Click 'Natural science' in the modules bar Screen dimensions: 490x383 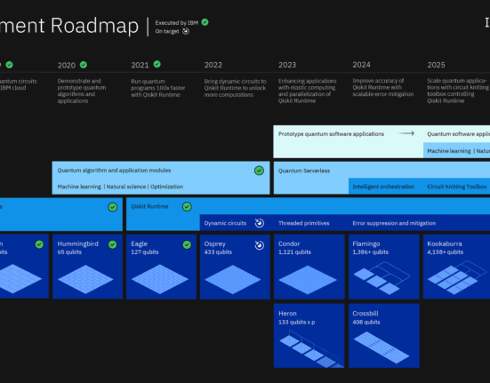click(126, 187)
